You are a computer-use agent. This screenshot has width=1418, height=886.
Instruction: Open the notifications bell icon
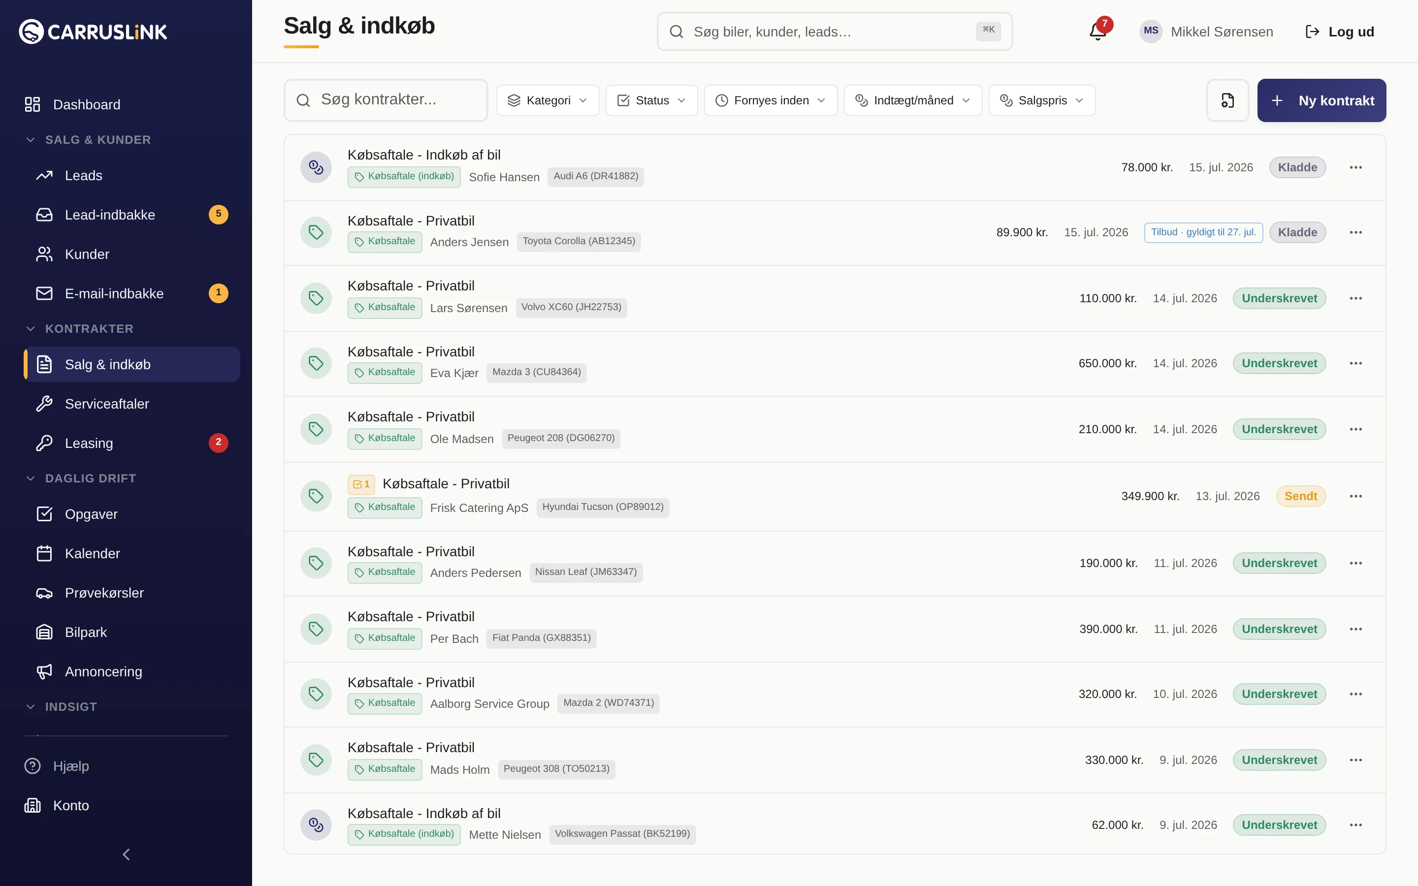[1098, 31]
